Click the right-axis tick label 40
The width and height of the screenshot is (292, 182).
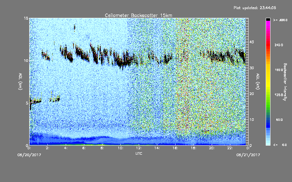(x=251, y=42)
